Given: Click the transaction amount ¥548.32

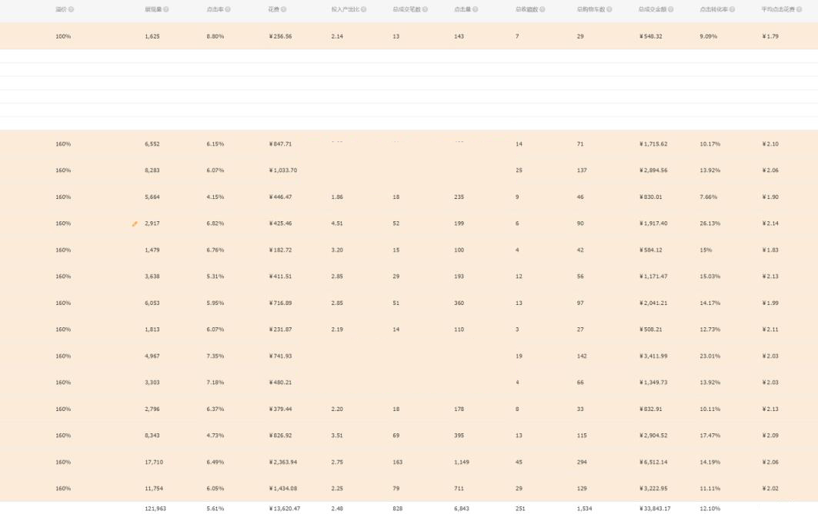Looking at the screenshot, I should tap(650, 36).
